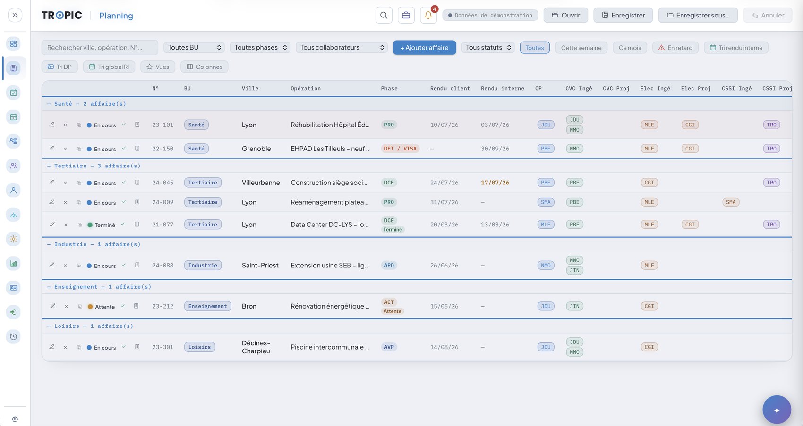
Task: Click the green 'Terminé' status dot for 21-077
Action: click(90, 225)
